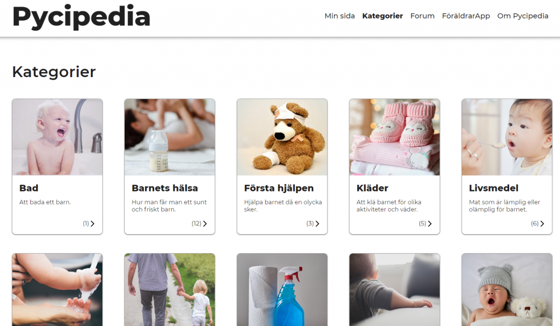Go to the Forum page
Screen dimensions: 560x326
[423, 16]
